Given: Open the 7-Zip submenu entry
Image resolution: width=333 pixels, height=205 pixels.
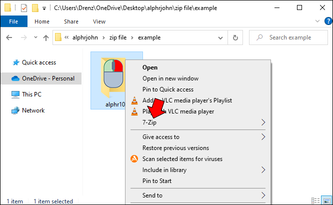Looking at the screenshot, I should point(151,122).
